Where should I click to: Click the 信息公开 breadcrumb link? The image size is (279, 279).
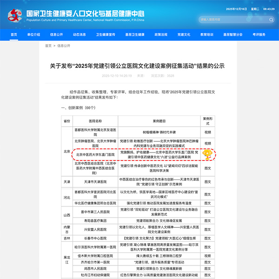[65, 46]
